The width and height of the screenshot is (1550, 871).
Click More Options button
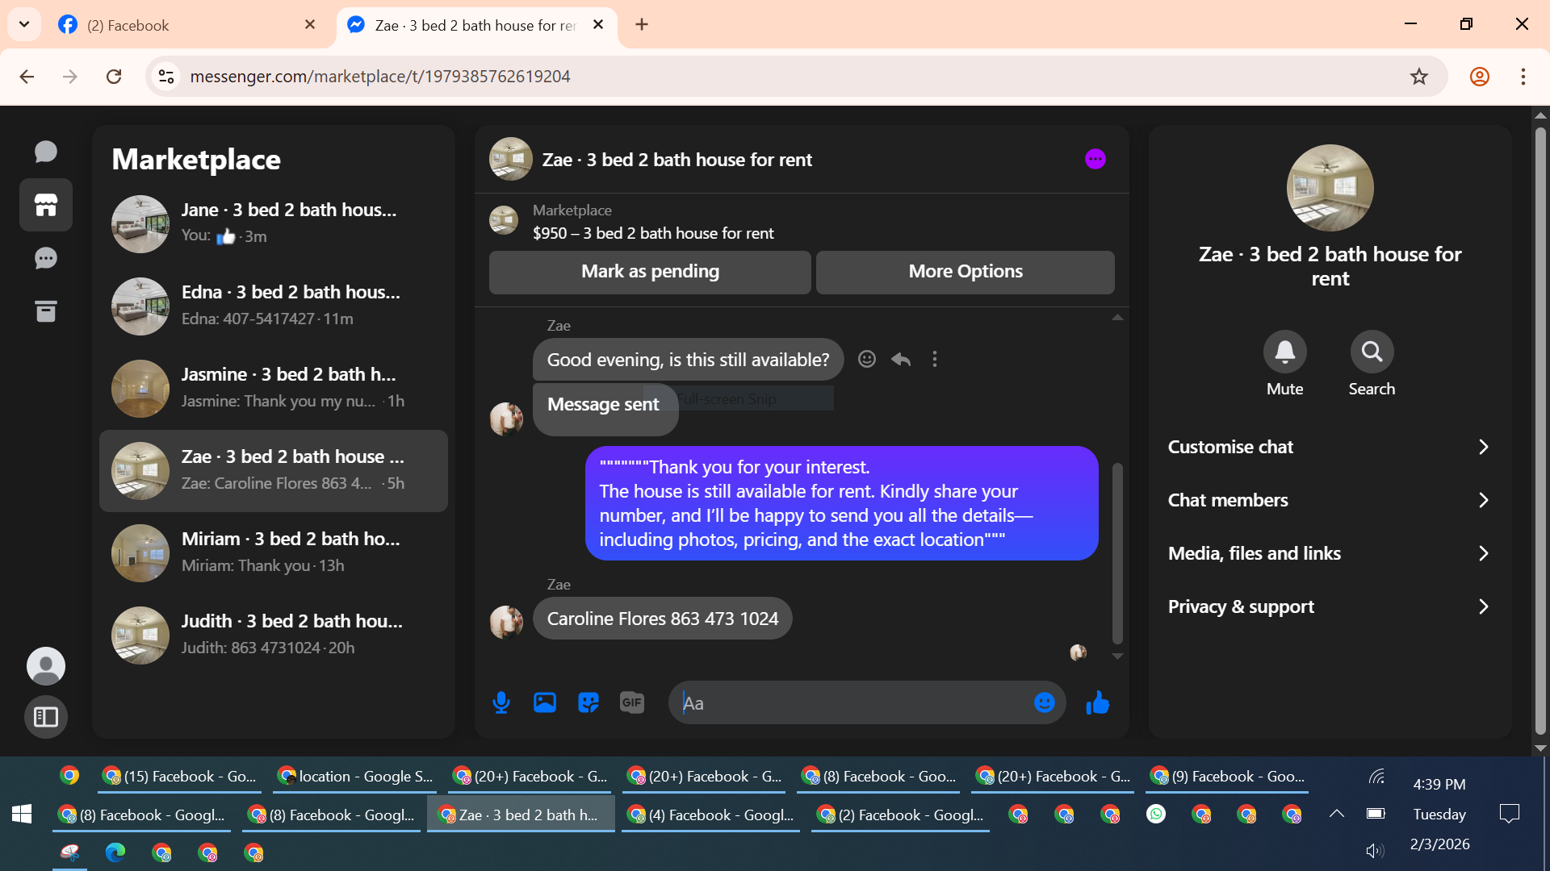click(965, 272)
